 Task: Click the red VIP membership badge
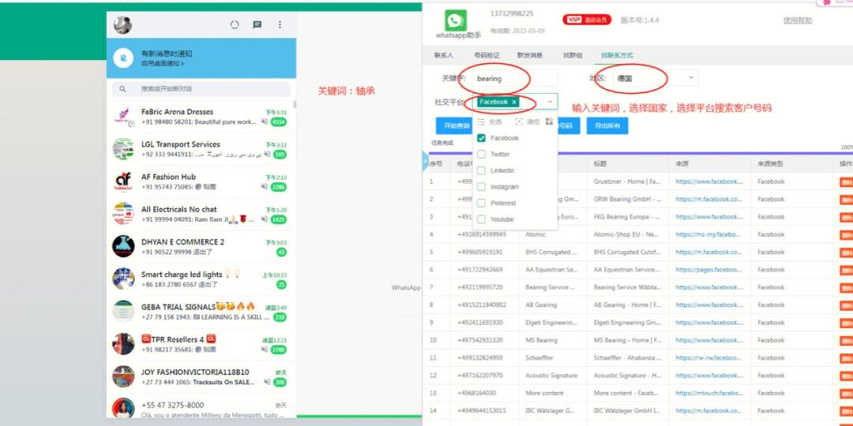click(586, 20)
